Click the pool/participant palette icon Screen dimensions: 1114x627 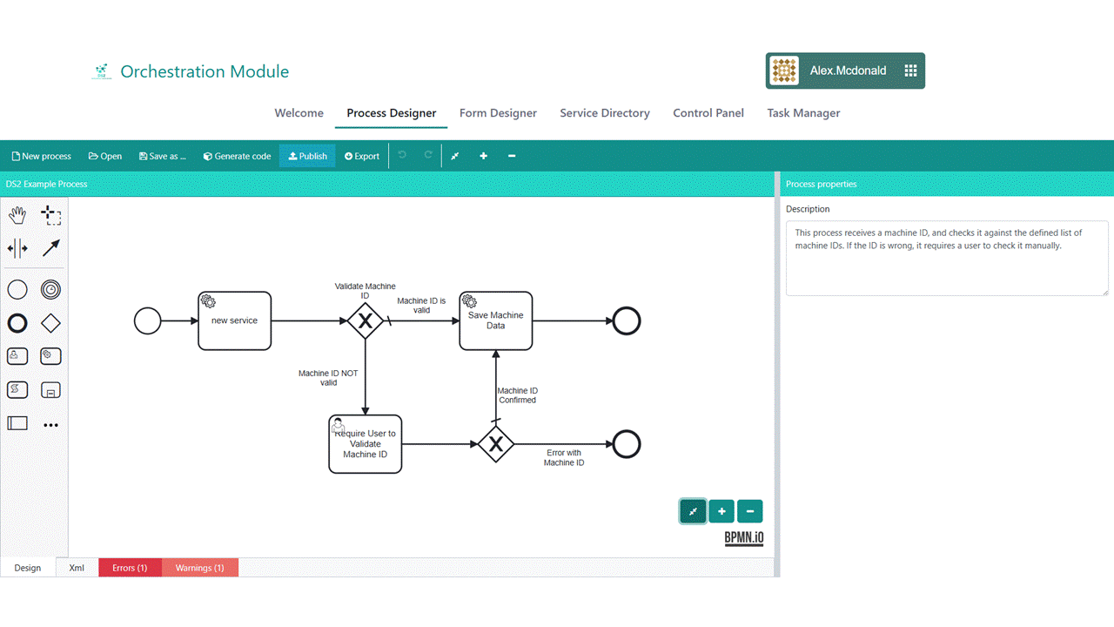tap(17, 423)
